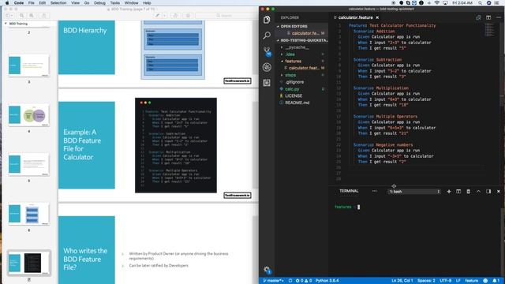Viewport: 505px width, 284px height.
Task: Click master branch in status bar
Action: (x=273, y=281)
